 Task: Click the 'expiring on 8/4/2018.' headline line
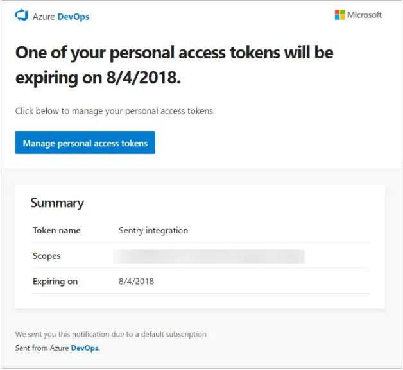coord(98,79)
